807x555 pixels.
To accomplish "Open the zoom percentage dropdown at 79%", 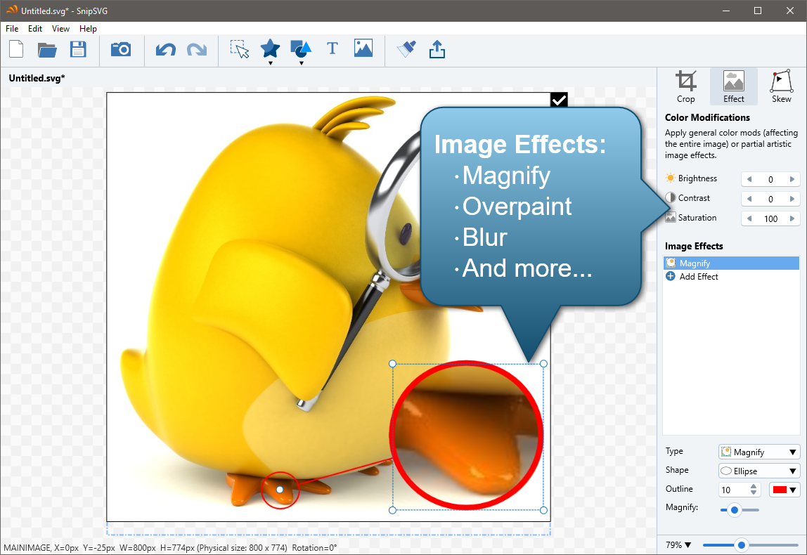I will click(678, 545).
